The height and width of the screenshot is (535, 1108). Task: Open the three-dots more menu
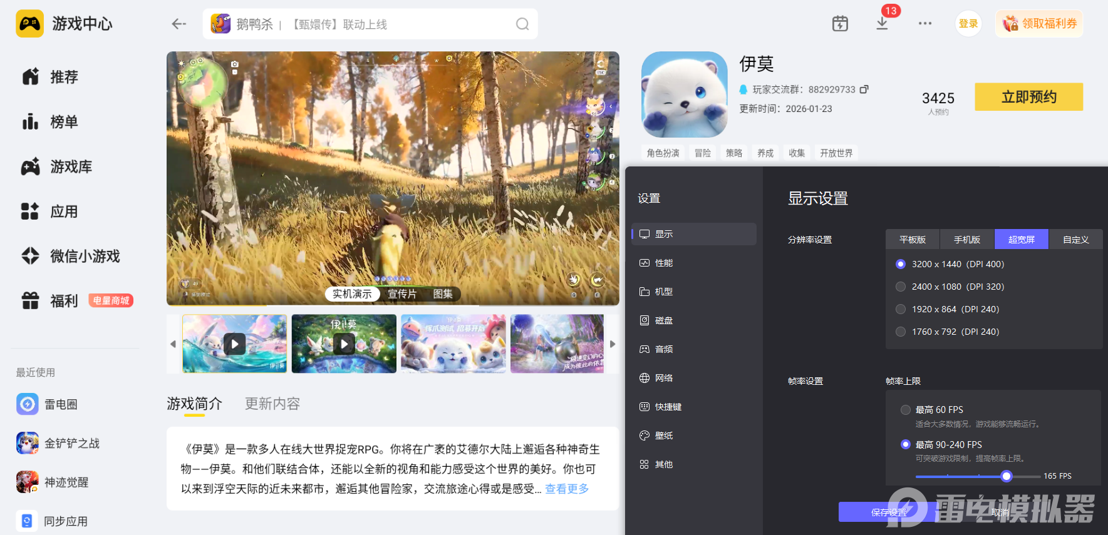pos(925,24)
